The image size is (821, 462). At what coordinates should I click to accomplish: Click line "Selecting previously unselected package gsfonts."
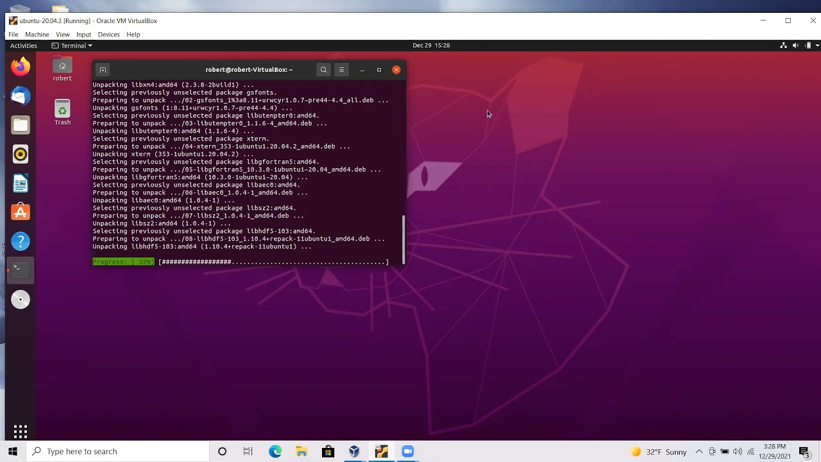click(185, 92)
